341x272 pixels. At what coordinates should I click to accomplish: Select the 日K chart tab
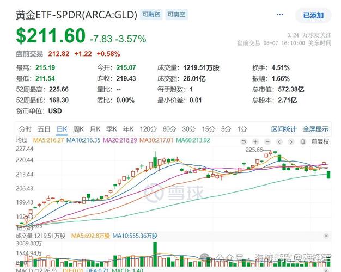tap(62, 129)
